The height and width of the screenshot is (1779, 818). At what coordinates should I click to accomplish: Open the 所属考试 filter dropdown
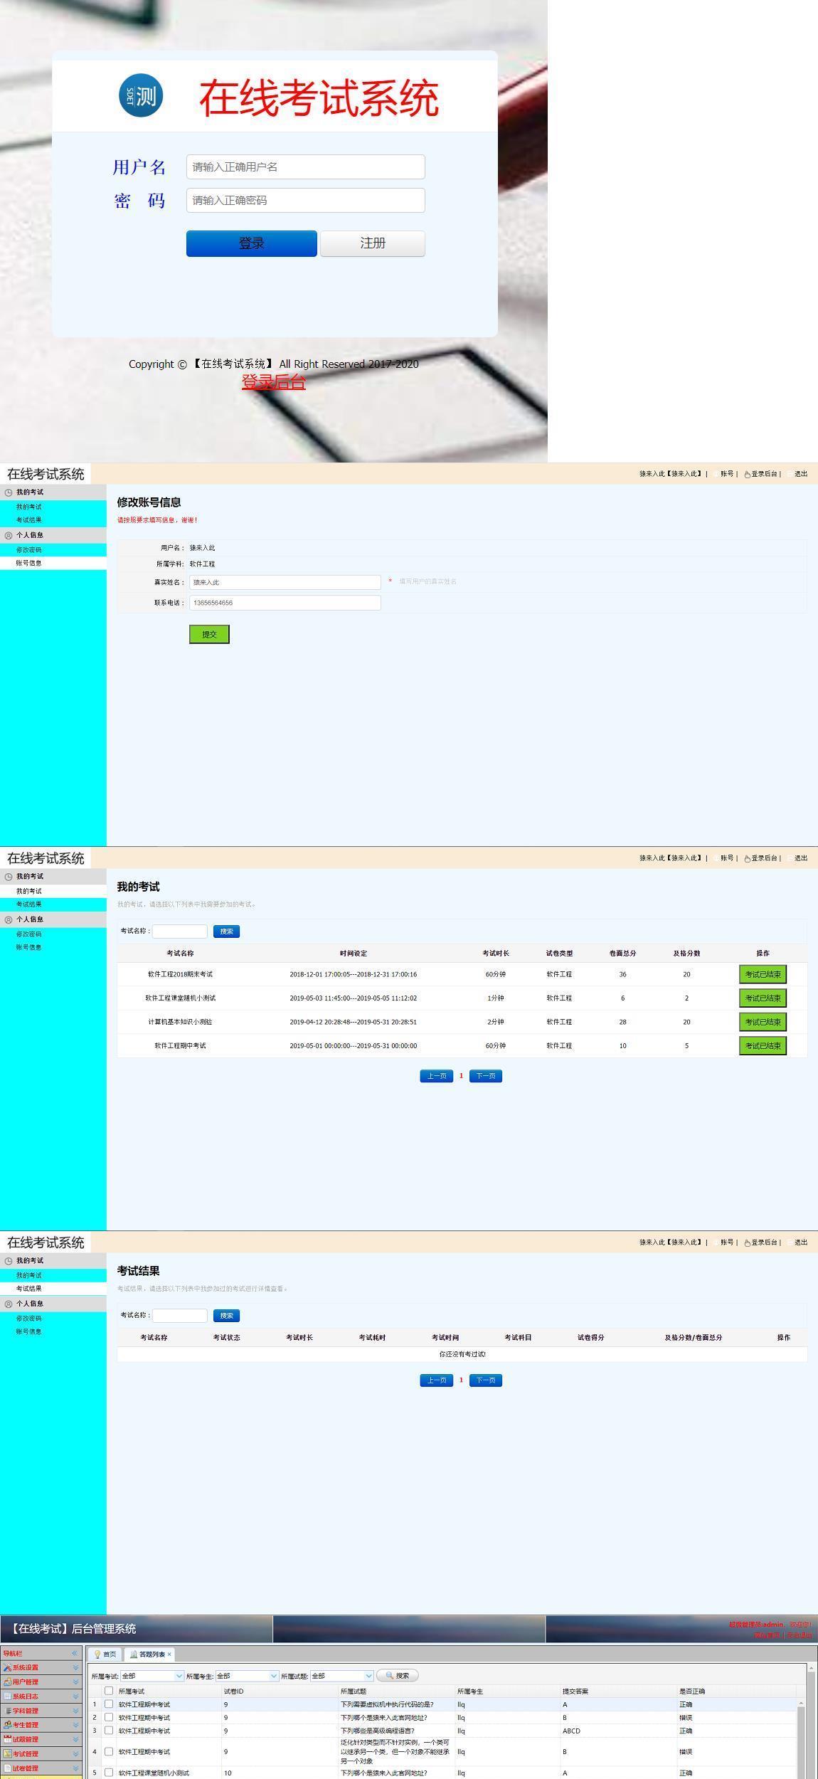[179, 1677]
